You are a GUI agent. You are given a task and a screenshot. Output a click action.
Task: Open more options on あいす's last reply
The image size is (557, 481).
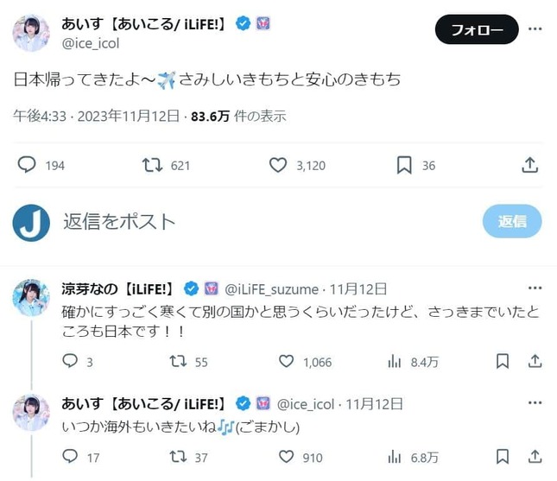coord(535,402)
